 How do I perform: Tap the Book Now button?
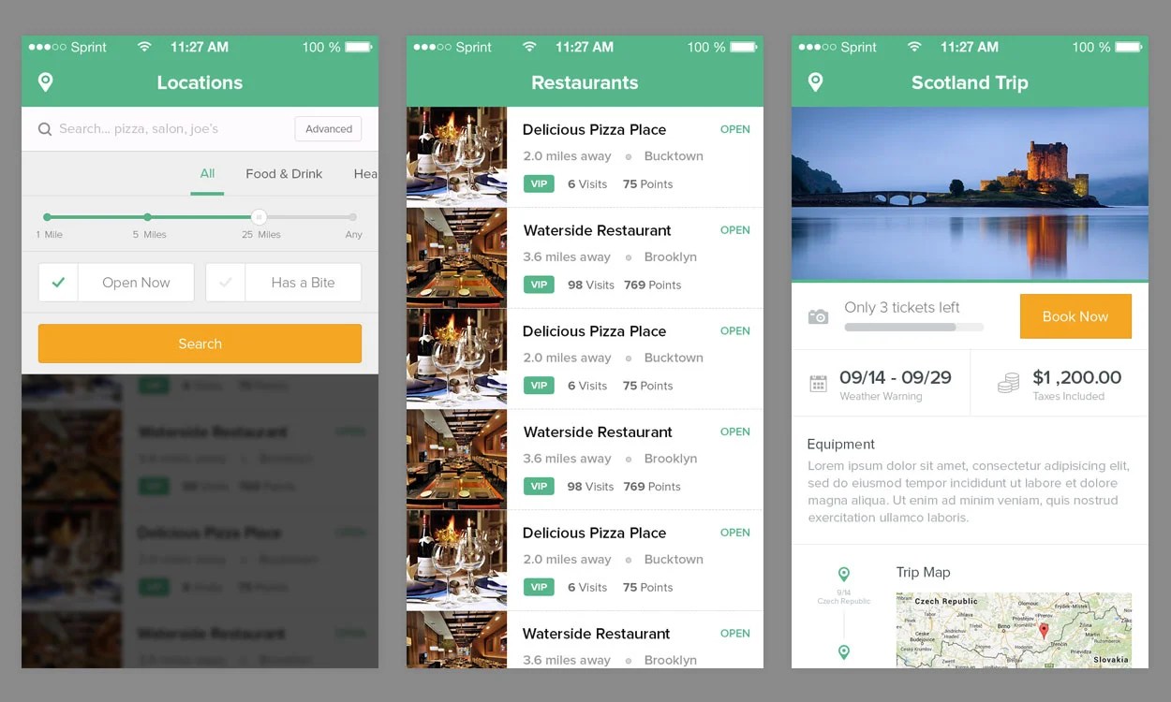click(1075, 316)
